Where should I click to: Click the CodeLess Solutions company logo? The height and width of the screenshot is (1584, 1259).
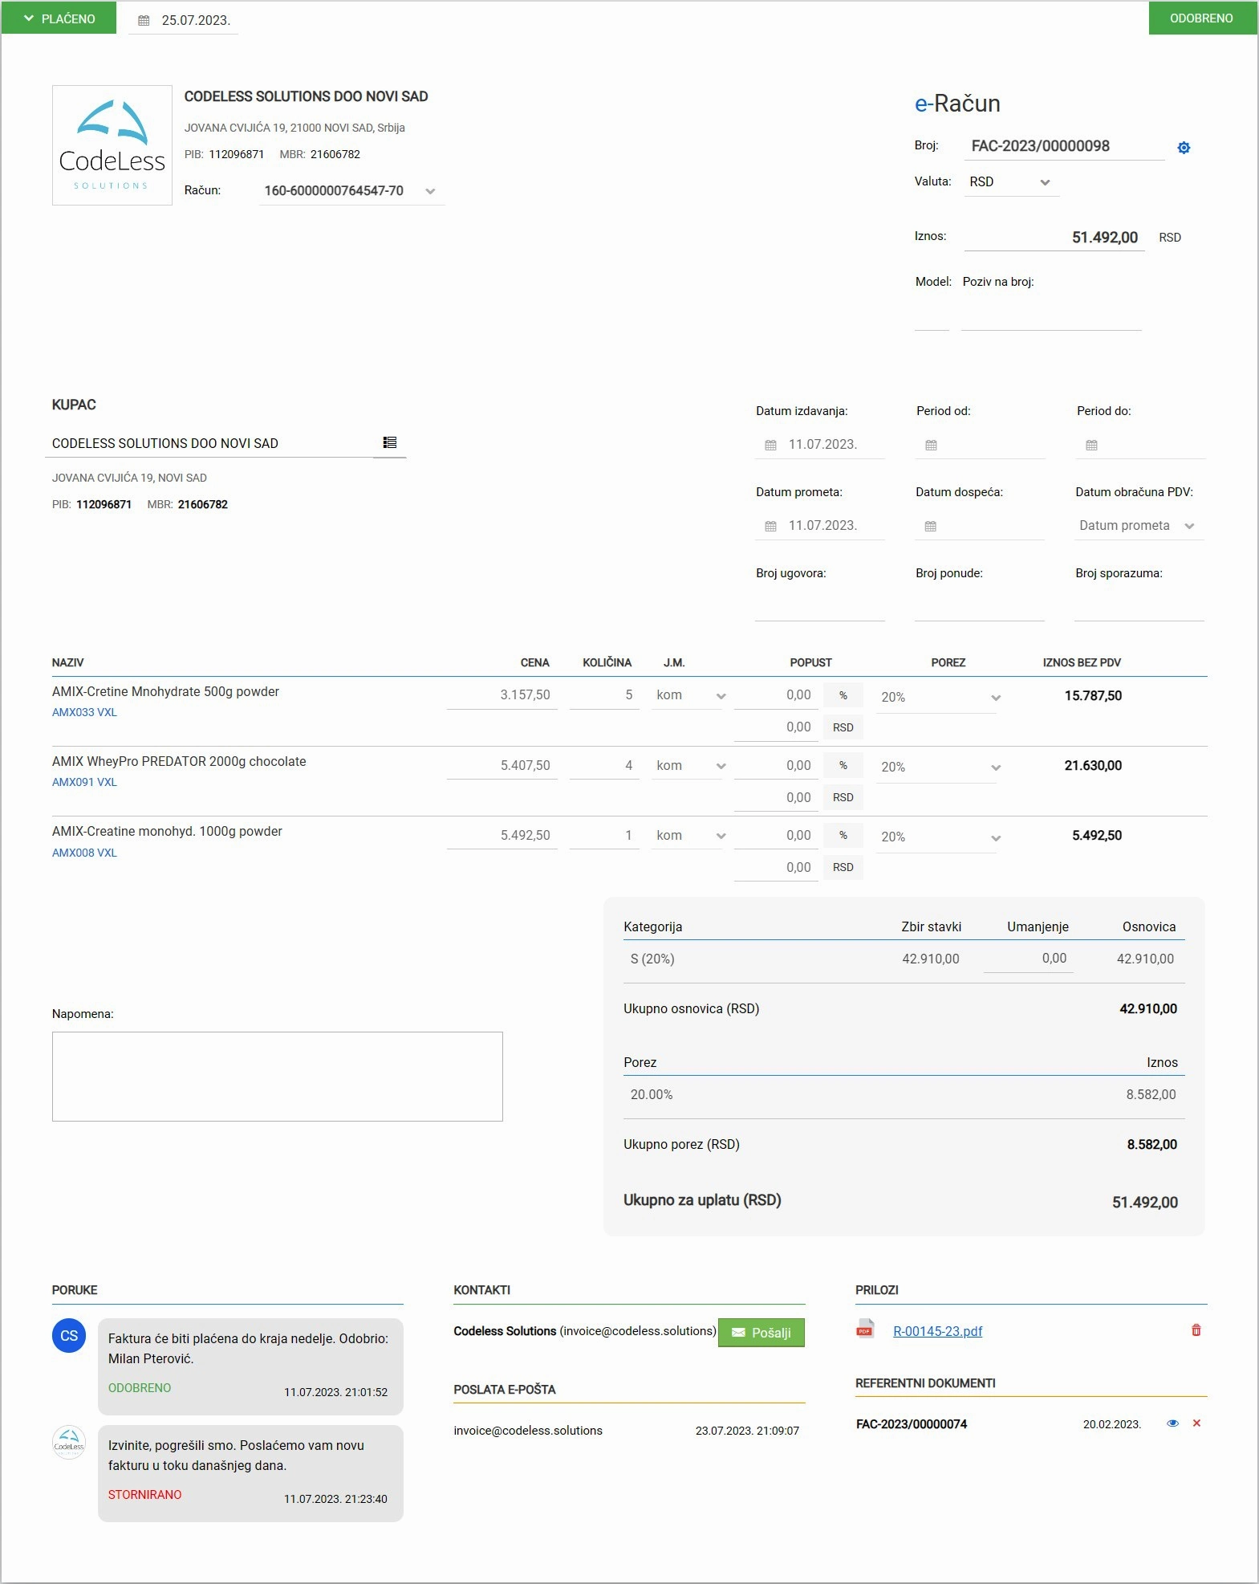tap(112, 145)
